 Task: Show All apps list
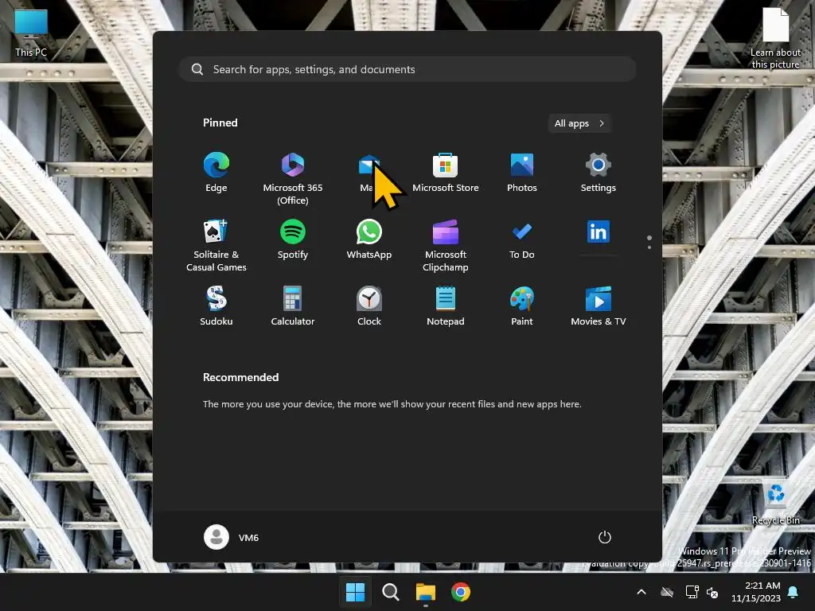579,123
